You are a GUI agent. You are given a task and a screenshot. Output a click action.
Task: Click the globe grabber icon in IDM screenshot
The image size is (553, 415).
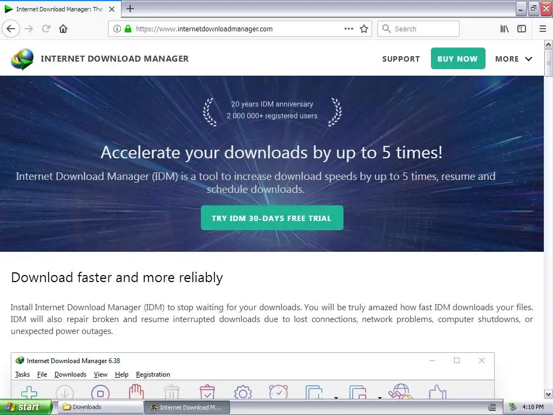pyautogui.click(x=401, y=392)
